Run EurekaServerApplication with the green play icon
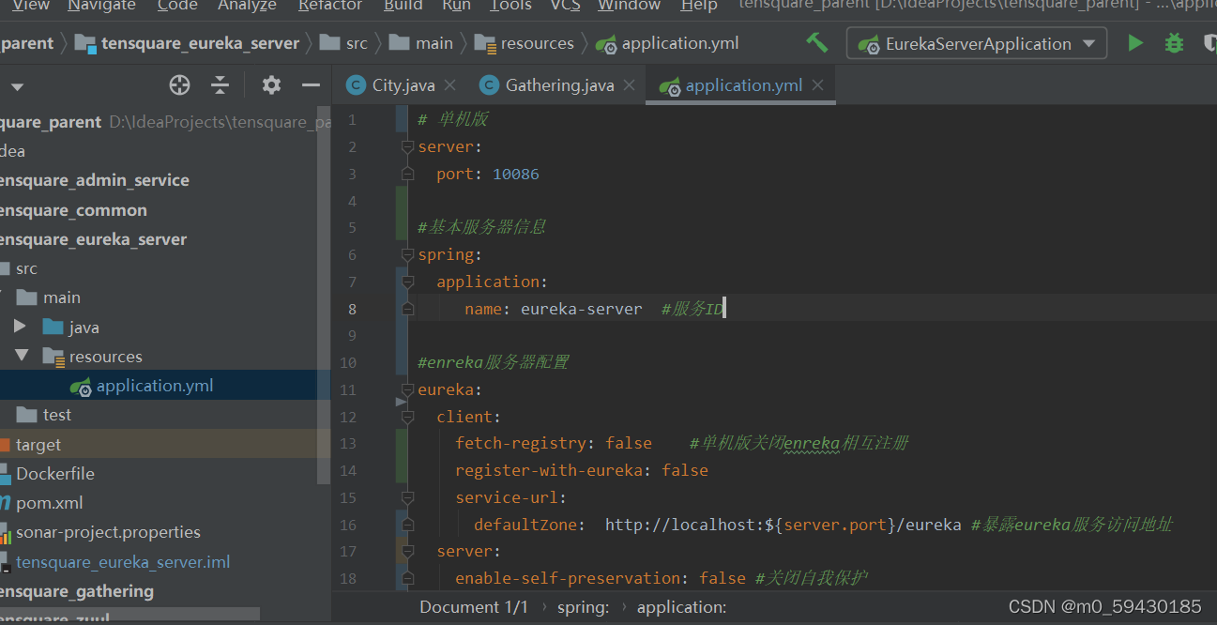 pyautogui.click(x=1135, y=43)
